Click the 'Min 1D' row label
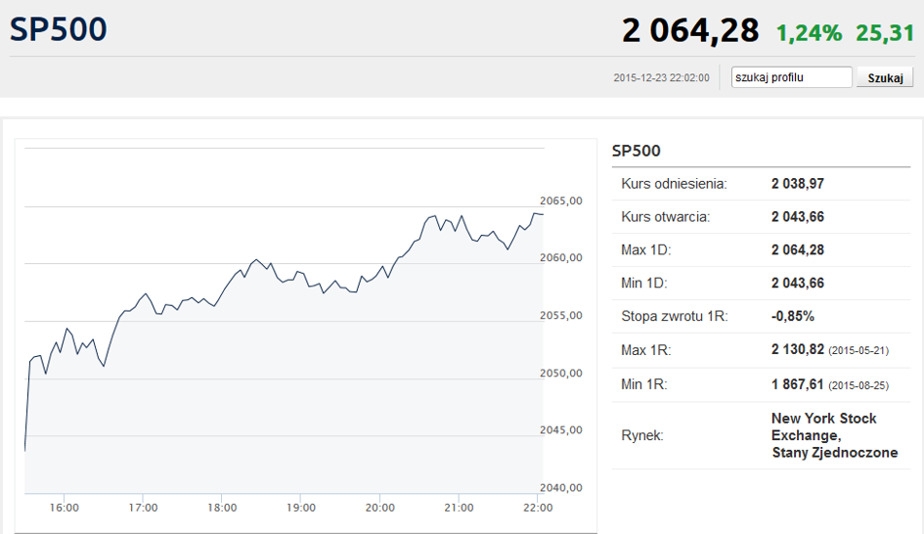The height and width of the screenshot is (534, 924). (645, 284)
